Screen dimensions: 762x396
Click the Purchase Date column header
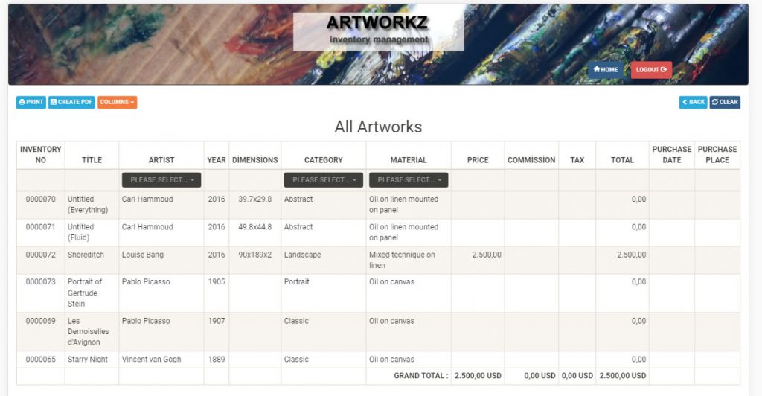pos(672,155)
